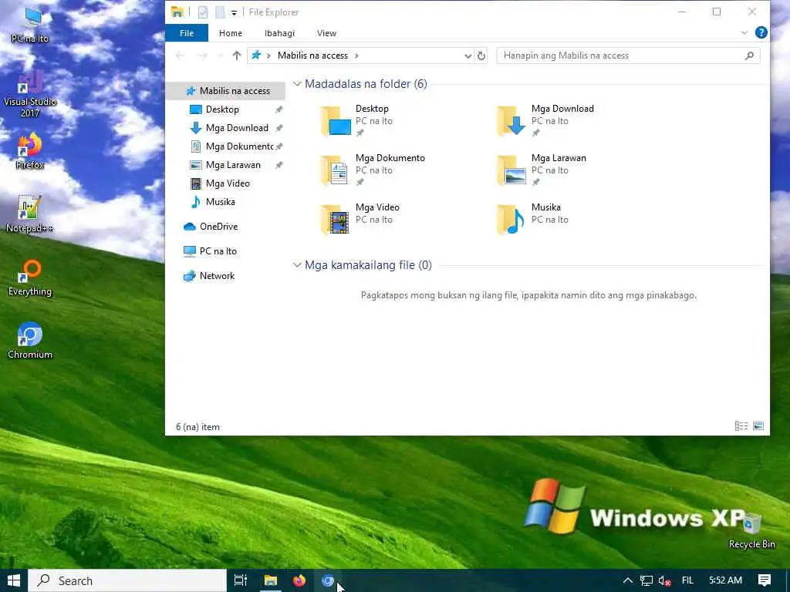Collapse the Mga kamakailang file section

click(x=297, y=265)
